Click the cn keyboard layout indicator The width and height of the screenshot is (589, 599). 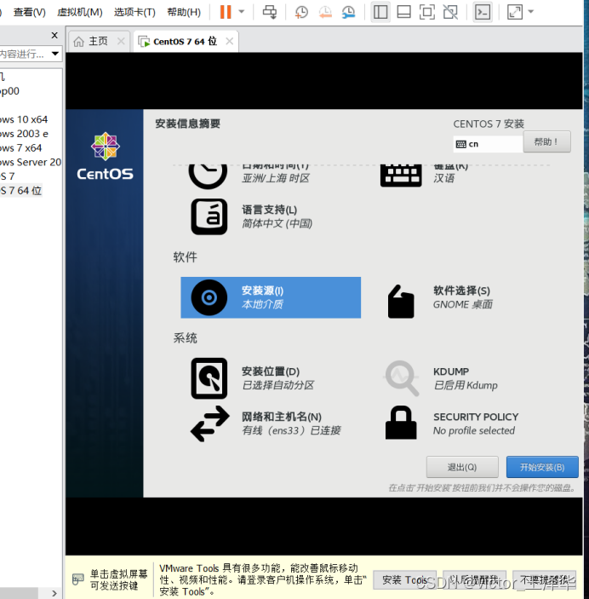(x=488, y=144)
